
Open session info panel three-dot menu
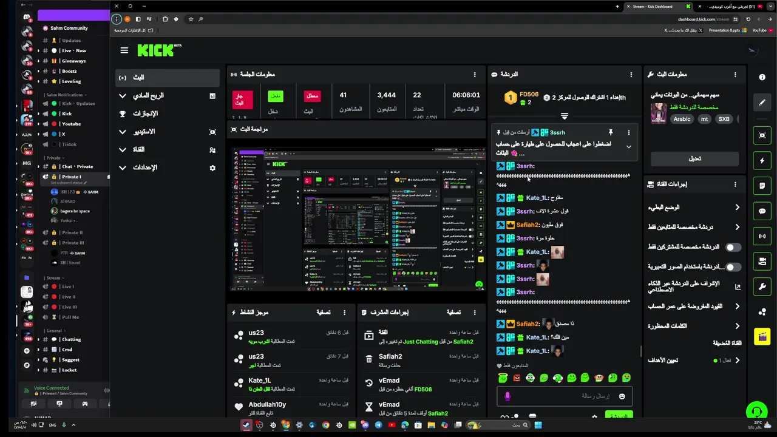(475, 75)
